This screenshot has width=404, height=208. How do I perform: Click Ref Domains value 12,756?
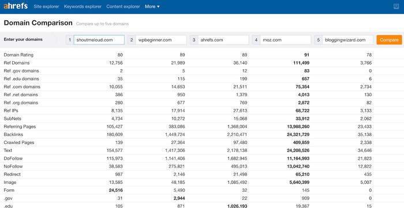point(116,63)
